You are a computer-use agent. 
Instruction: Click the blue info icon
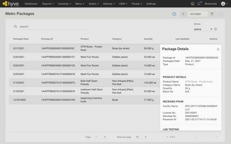[174, 14]
